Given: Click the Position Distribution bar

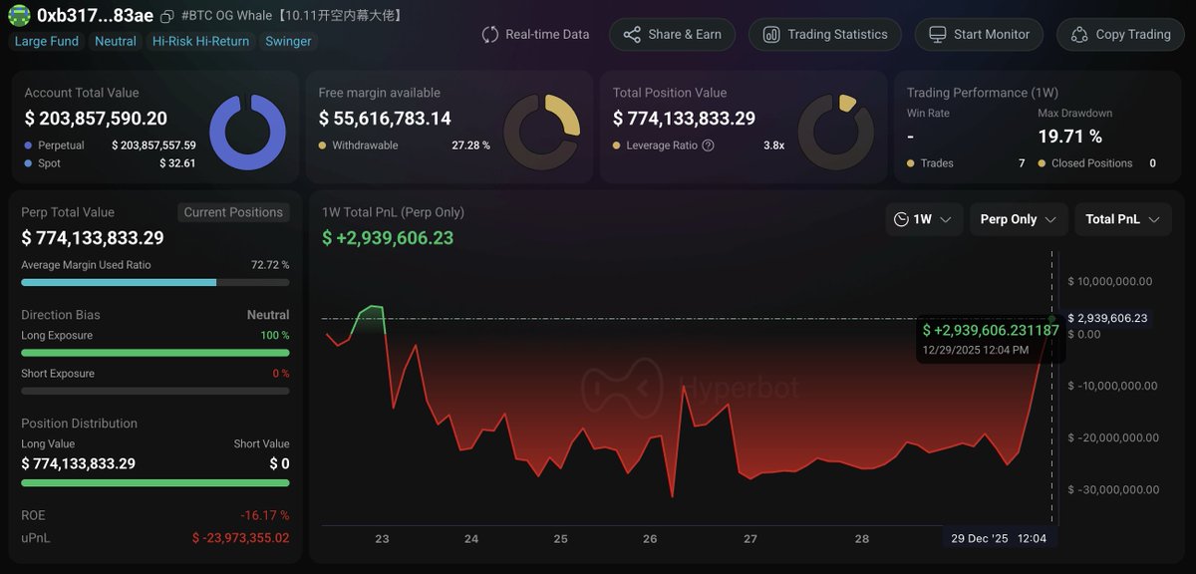Looking at the screenshot, I should [x=155, y=483].
